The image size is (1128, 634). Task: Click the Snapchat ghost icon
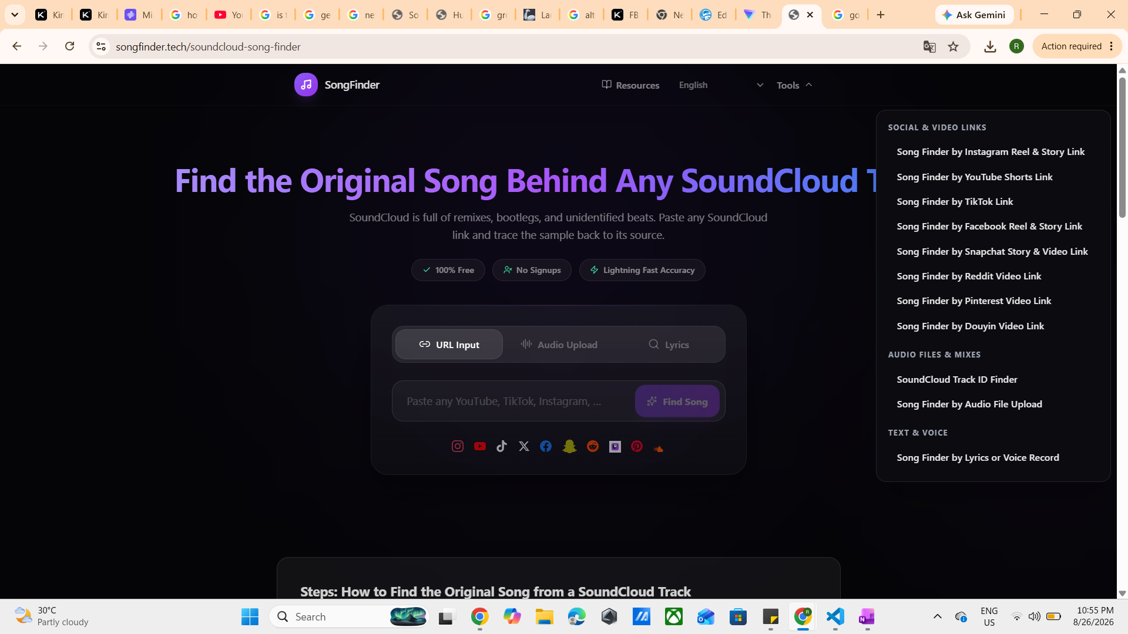(569, 447)
